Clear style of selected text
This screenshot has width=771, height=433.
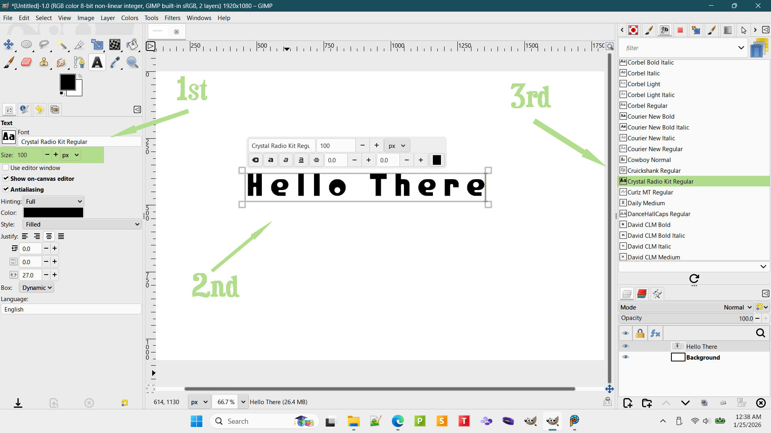point(255,160)
